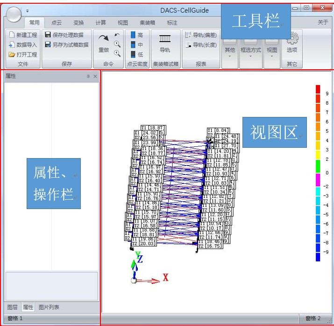Click the 关于 link
Viewport: 334px width, 326px height.
(x=323, y=22)
